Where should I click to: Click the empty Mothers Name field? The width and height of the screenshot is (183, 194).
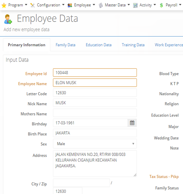pyautogui.click(x=95, y=113)
